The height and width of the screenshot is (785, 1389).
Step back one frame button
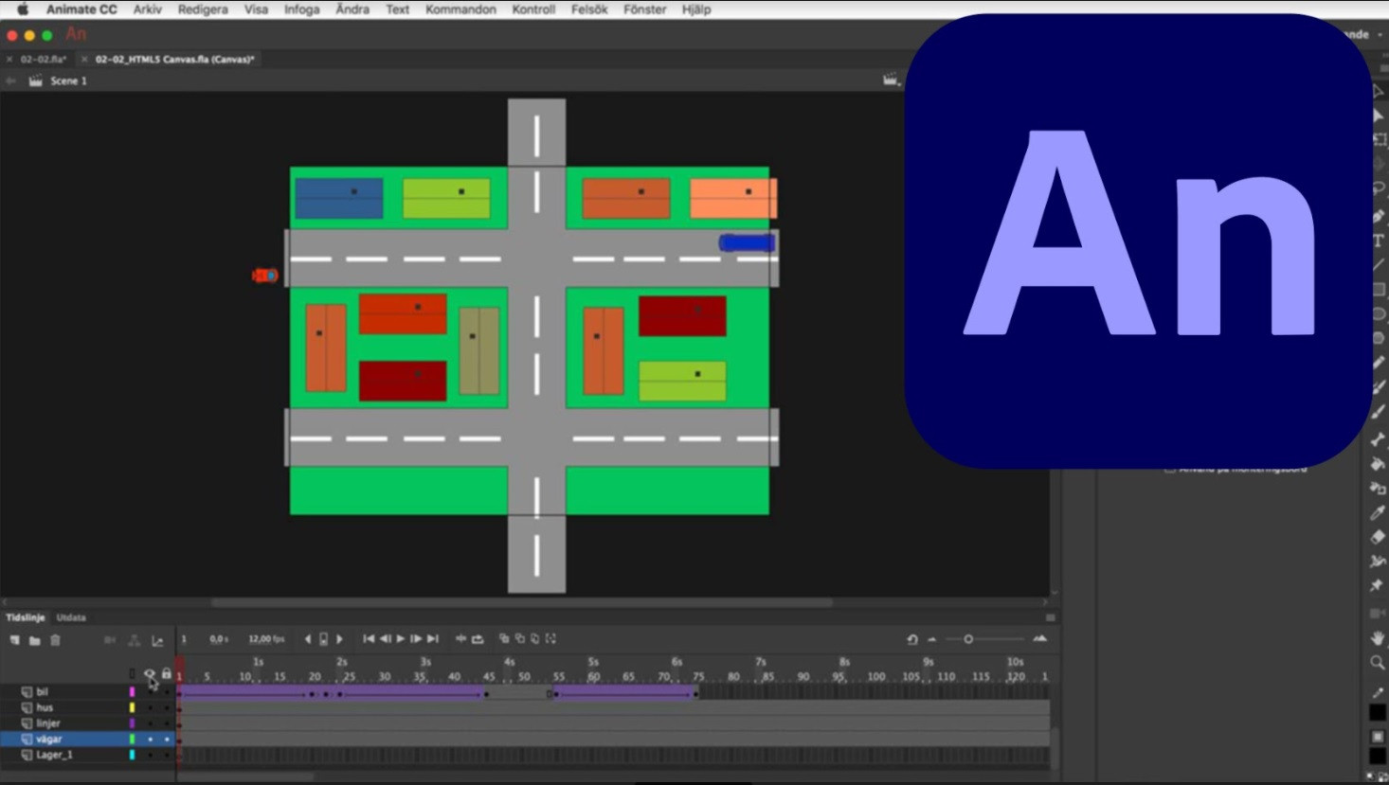coord(385,639)
